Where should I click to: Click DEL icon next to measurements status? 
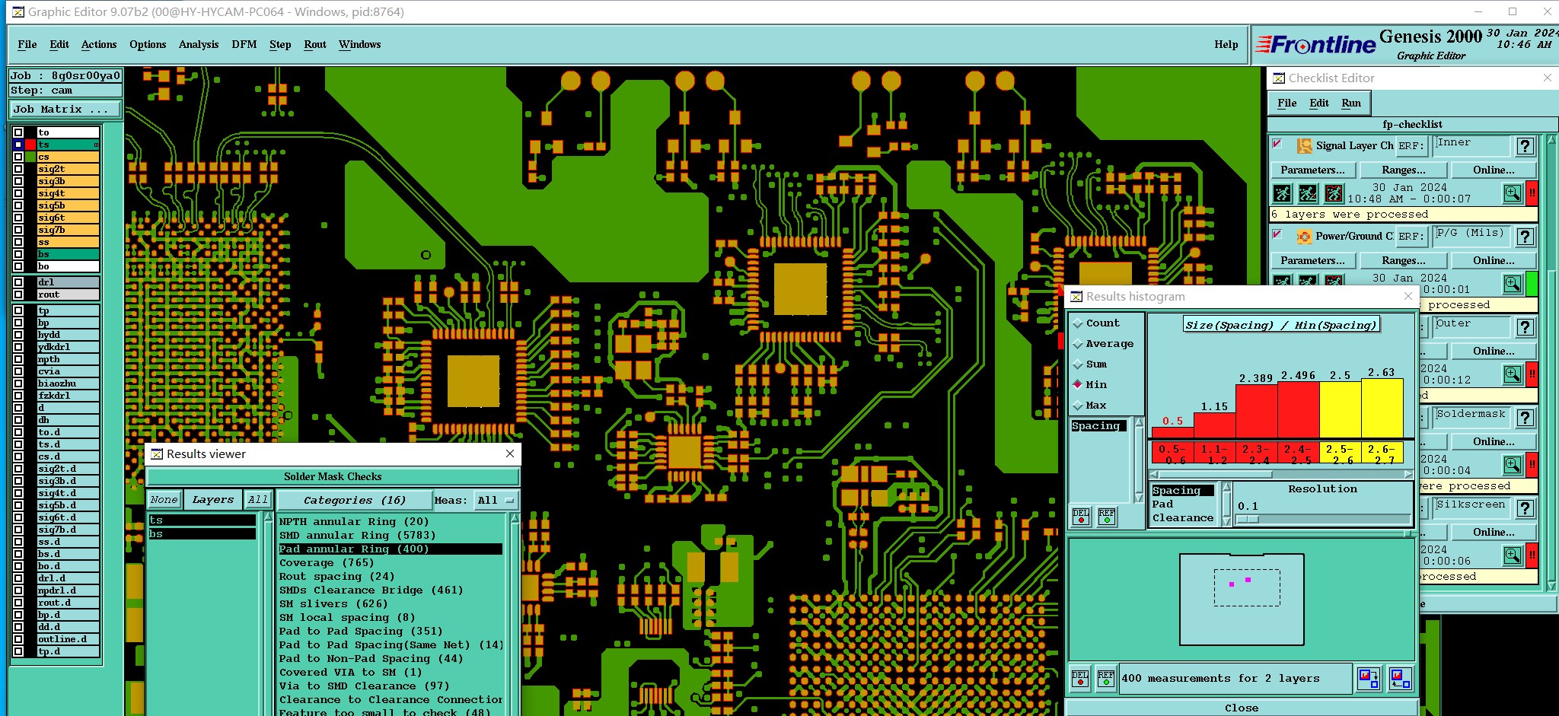(1080, 678)
